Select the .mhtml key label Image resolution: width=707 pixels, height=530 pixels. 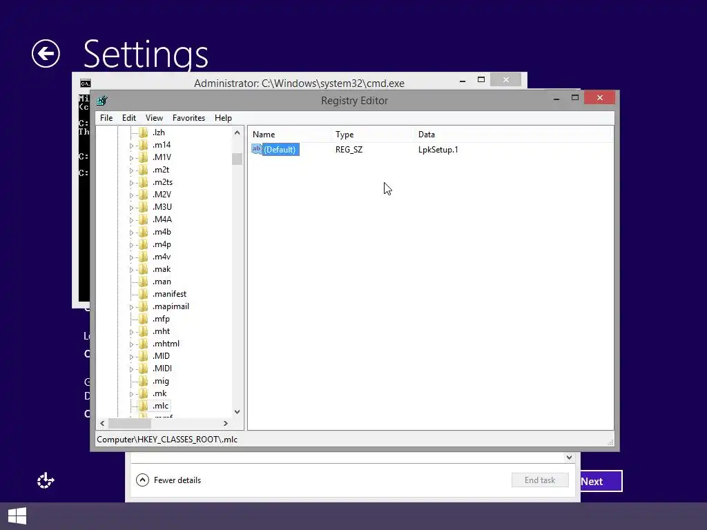(x=166, y=344)
